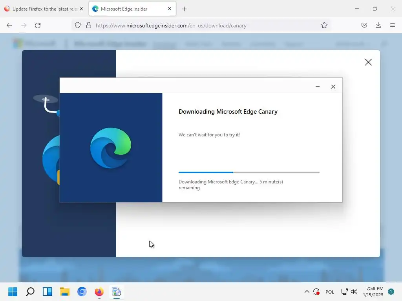Close the Update Firefox tab
This screenshot has width=402, height=301.
[x=81, y=9]
